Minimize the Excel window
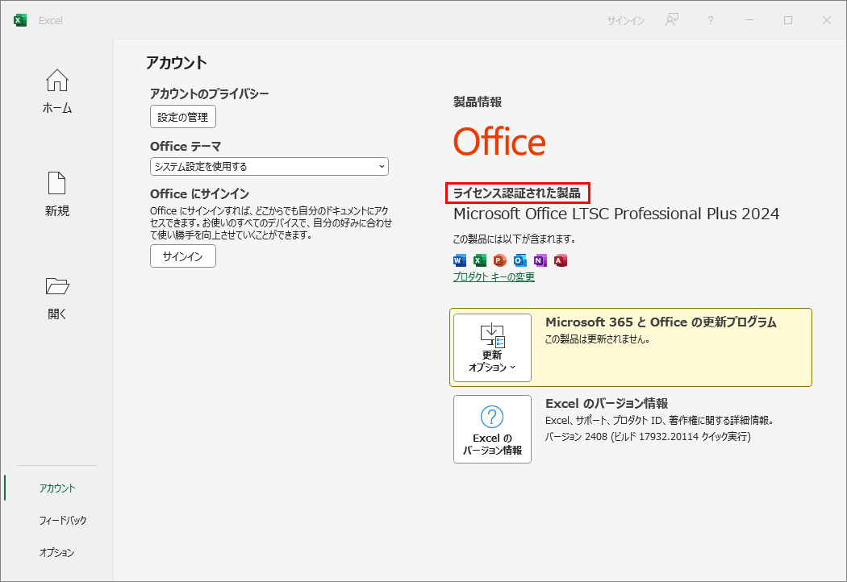Screen dimensions: 847x582 (x=749, y=20)
